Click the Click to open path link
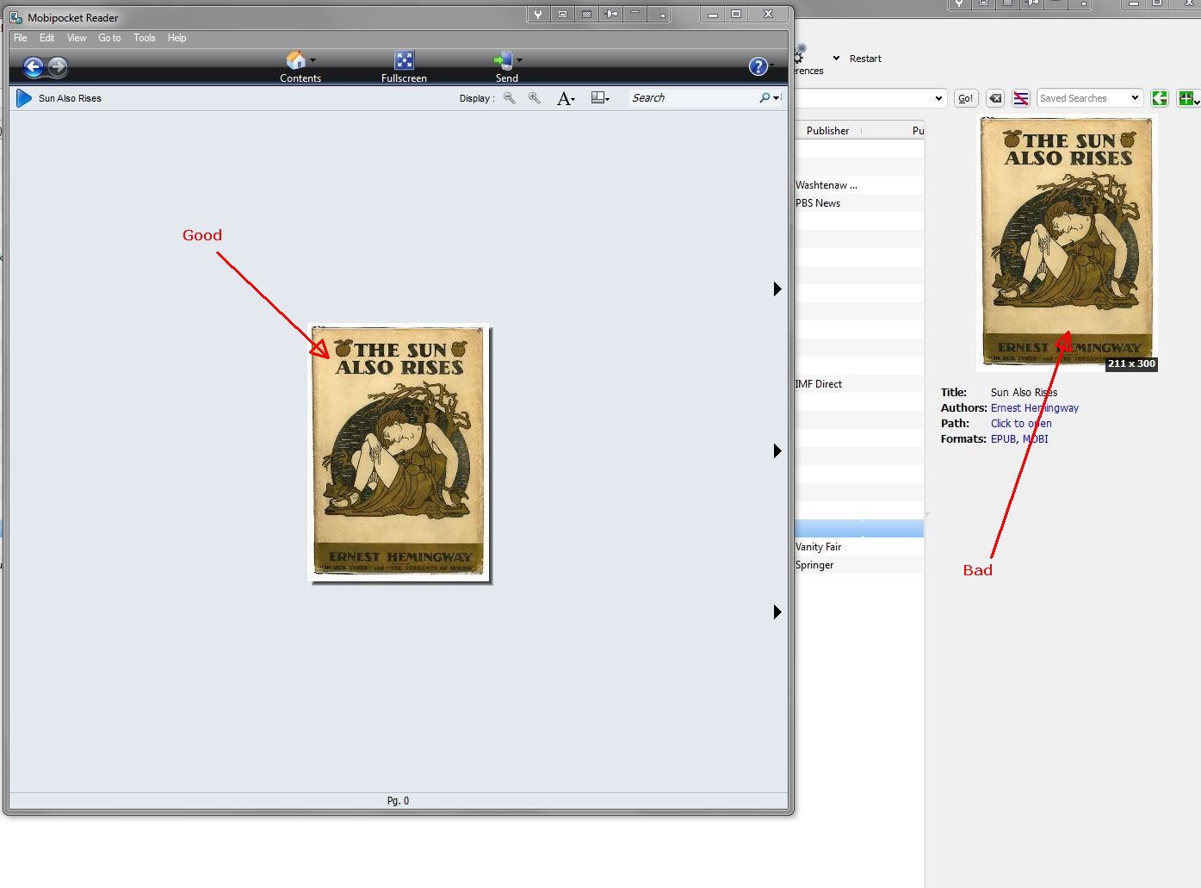This screenshot has height=888, width=1201. click(x=1021, y=424)
